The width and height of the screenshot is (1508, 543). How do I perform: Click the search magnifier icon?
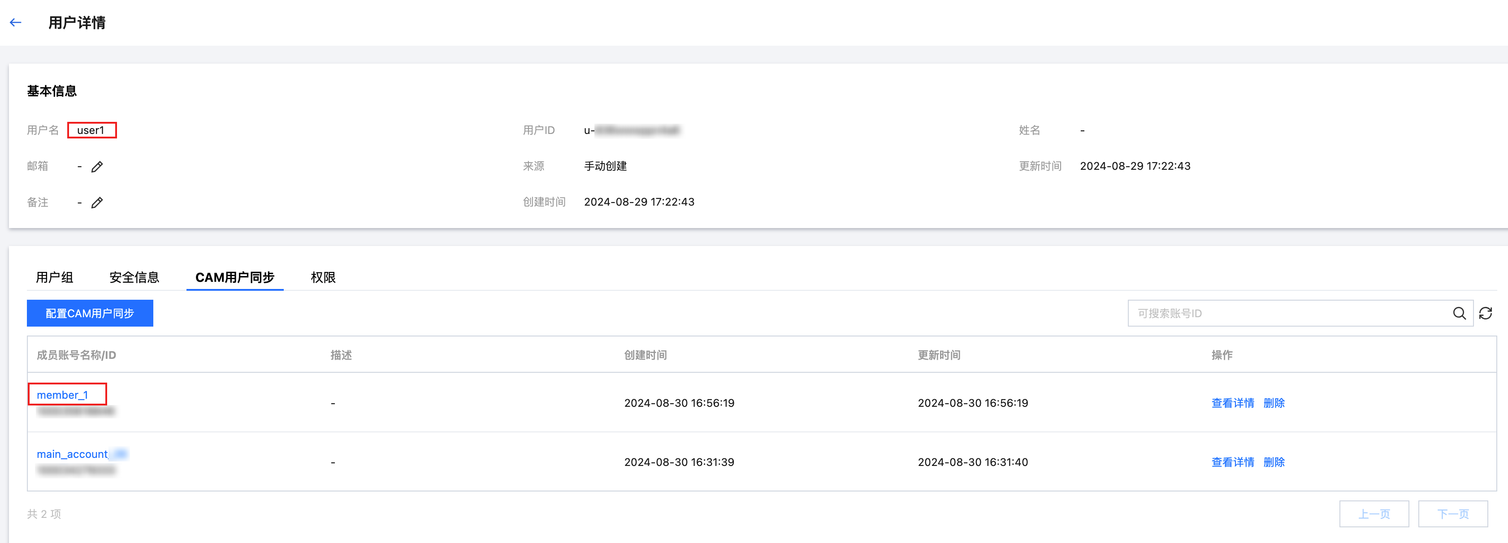point(1459,314)
